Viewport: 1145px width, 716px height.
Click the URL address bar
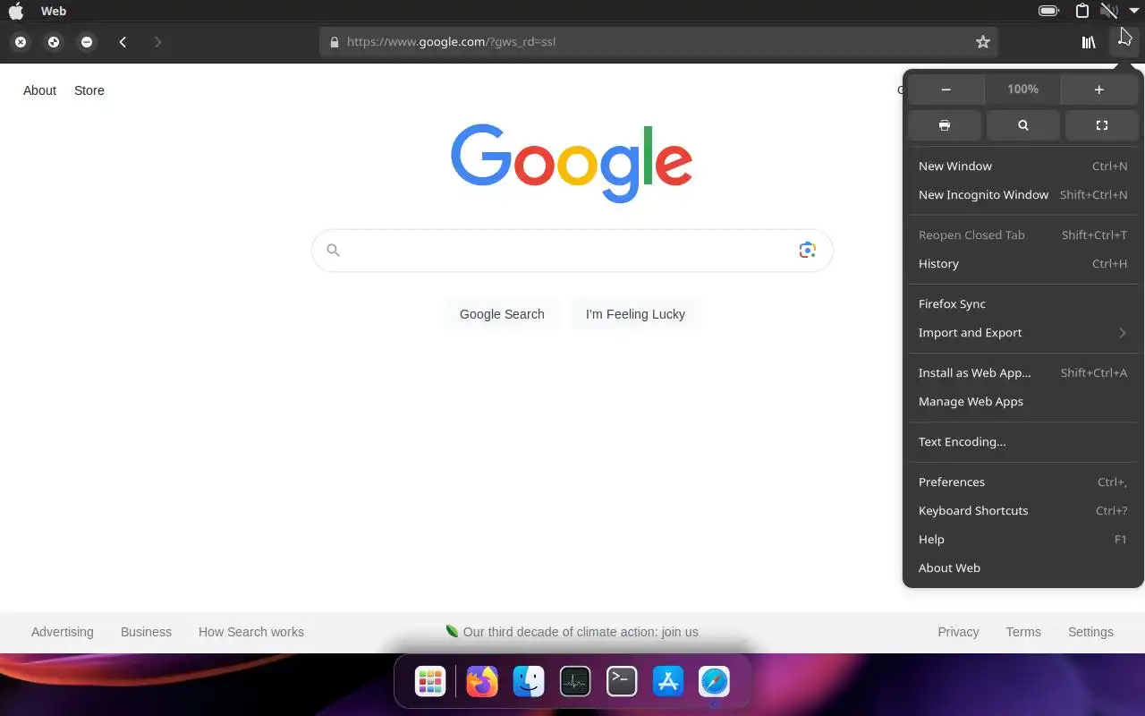tap(658, 42)
